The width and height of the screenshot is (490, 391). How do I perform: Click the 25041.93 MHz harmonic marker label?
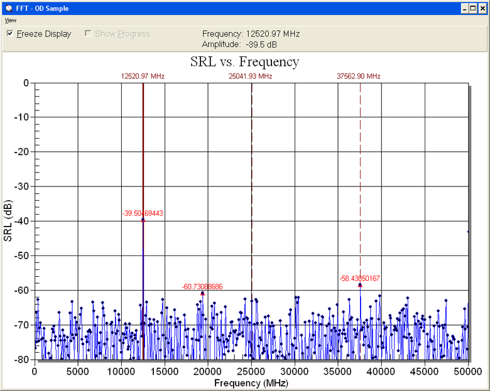pyautogui.click(x=251, y=76)
